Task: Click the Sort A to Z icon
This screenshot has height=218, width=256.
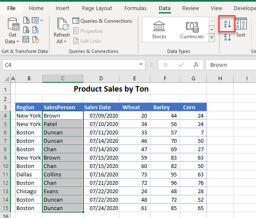Action: point(227,24)
